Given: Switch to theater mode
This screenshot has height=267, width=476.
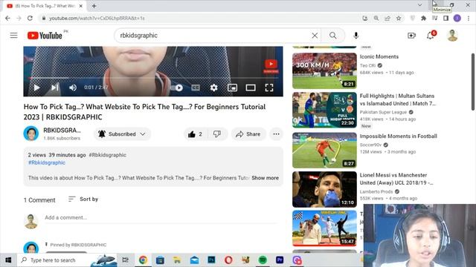Looking at the screenshot, I should tap(251, 88).
